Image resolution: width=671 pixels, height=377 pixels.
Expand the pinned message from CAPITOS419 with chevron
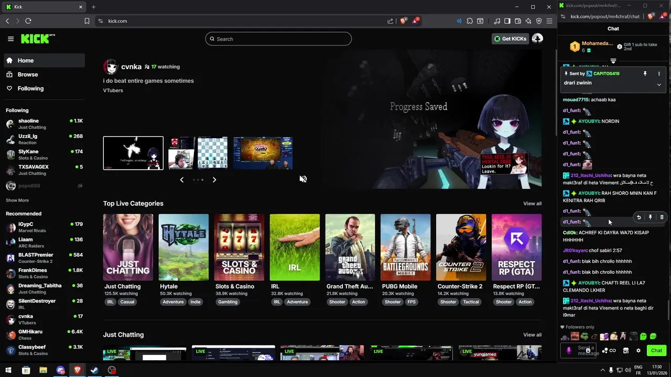(659, 85)
